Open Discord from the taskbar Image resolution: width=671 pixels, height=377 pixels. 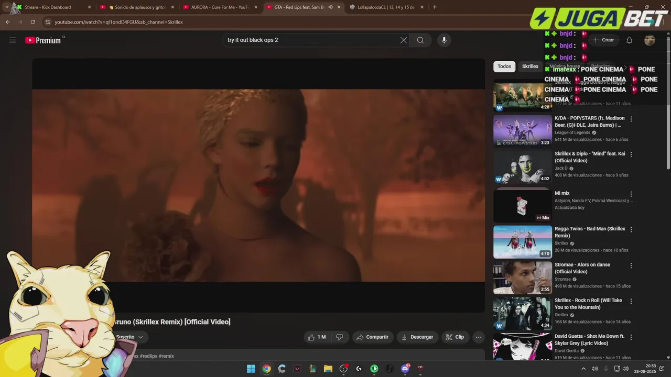(405, 369)
